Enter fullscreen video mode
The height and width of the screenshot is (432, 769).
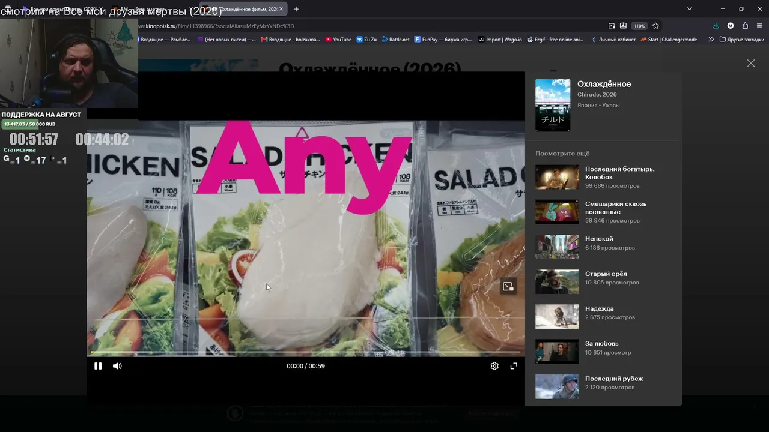[x=514, y=366]
